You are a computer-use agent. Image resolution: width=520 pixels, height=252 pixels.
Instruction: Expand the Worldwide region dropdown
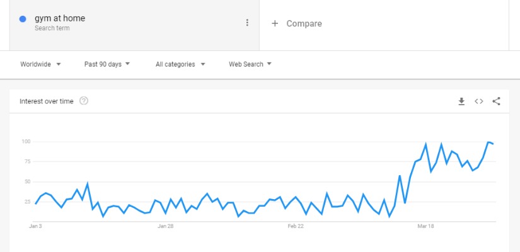(x=40, y=64)
